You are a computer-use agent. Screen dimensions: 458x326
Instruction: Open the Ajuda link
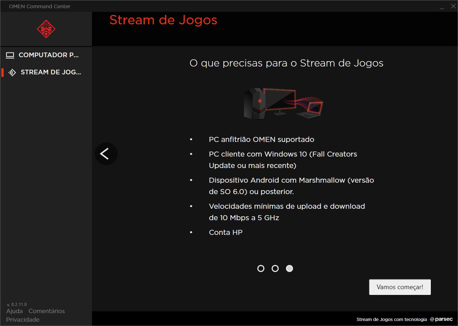pyautogui.click(x=14, y=311)
